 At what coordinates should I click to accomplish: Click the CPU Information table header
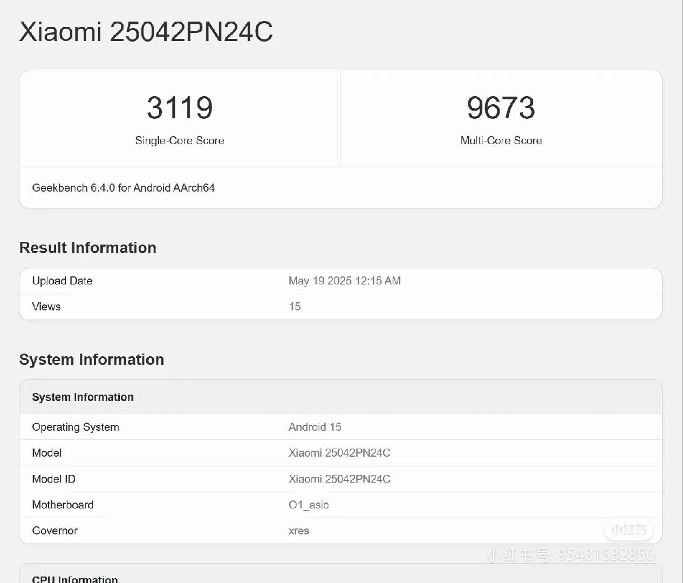pyautogui.click(x=340, y=574)
